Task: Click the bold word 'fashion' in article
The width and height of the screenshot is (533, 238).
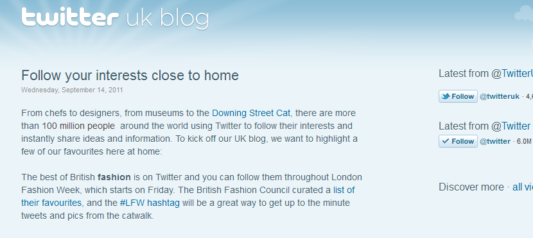Action: click(114, 177)
